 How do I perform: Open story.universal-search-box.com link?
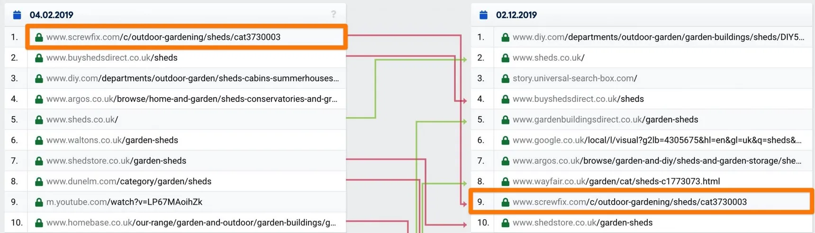tap(575, 78)
